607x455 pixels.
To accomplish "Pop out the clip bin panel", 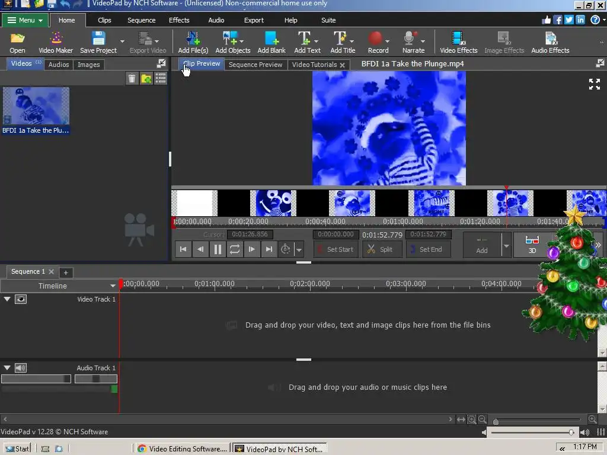I will 161,64.
